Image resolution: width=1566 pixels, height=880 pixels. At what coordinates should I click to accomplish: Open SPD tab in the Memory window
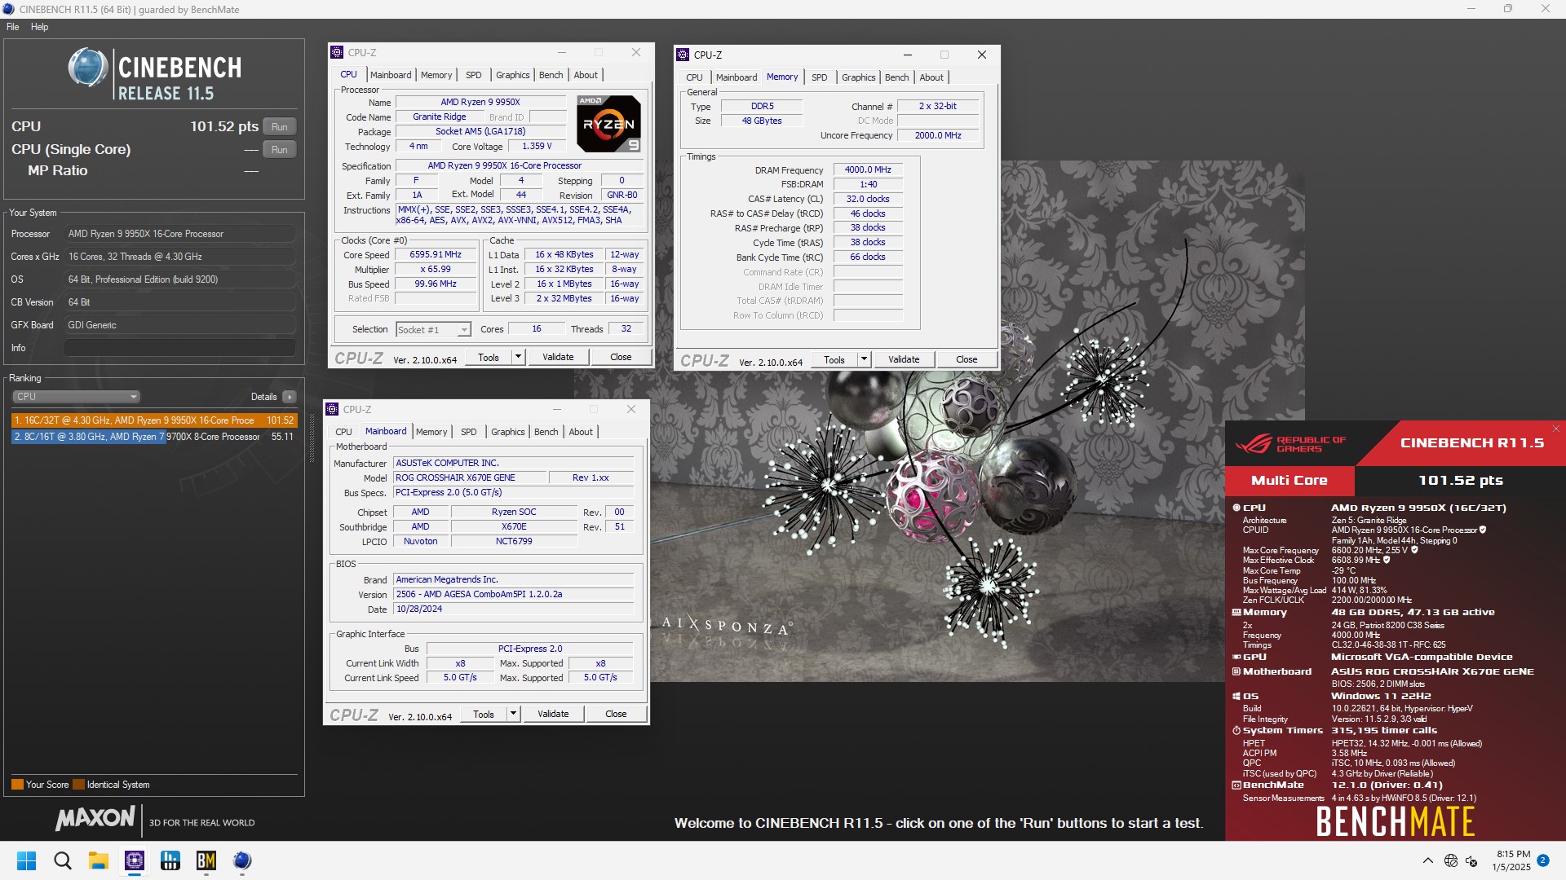coord(819,77)
